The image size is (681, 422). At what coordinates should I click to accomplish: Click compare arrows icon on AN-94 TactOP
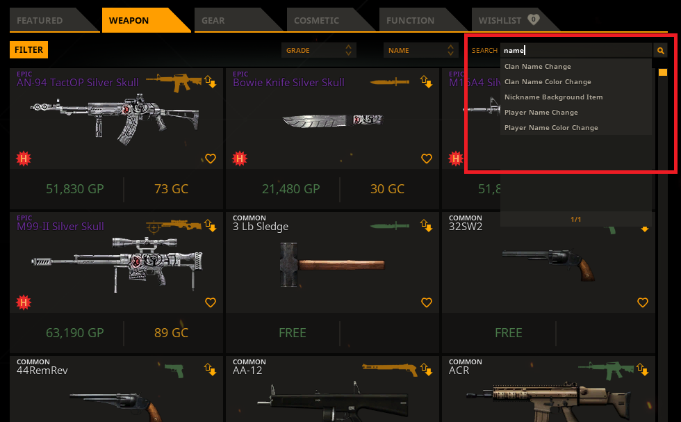coord(210,81)
